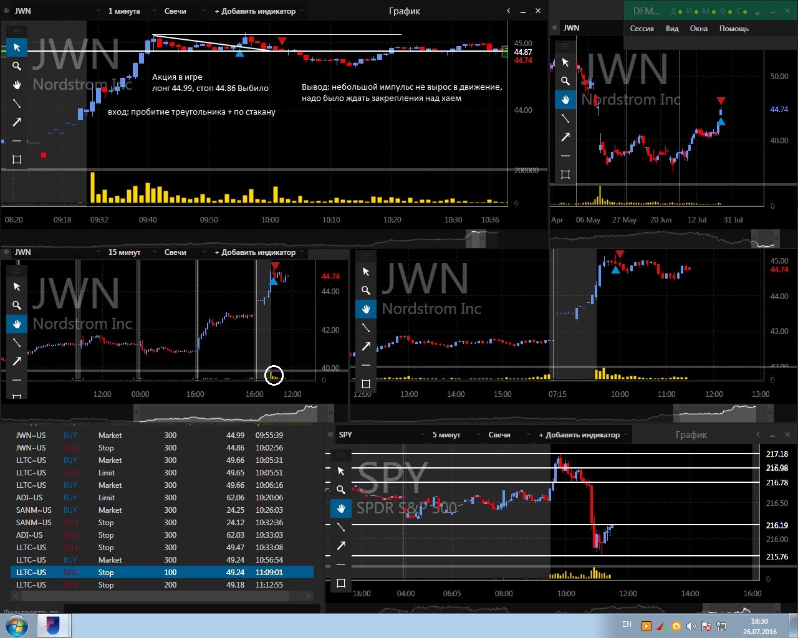The width and height of the screenshot is (798, 638).
Task: Choose the arrow tool in the middle-right JWN chart
Action: click(x=366, y=346)
